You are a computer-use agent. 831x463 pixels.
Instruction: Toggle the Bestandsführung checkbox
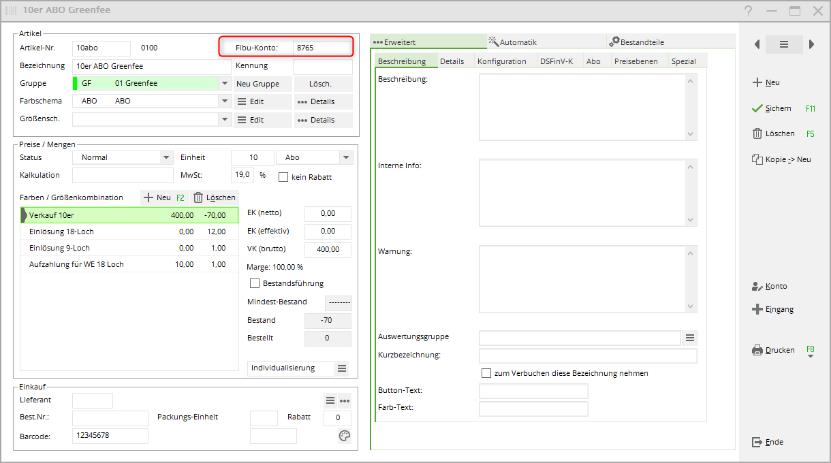point(255,283)
